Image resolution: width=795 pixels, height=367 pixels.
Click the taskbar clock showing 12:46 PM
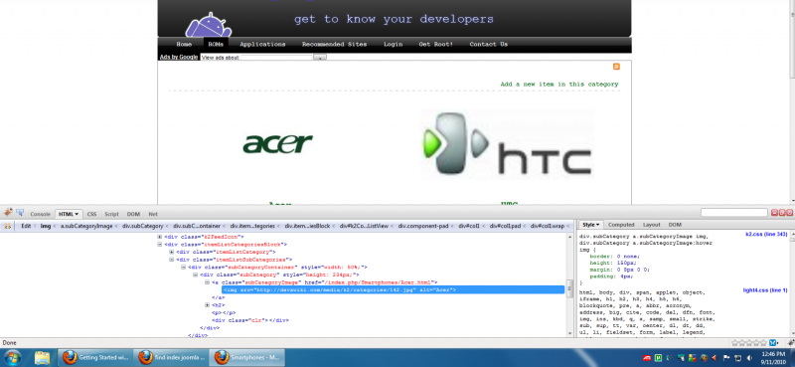tap(772, 357)
